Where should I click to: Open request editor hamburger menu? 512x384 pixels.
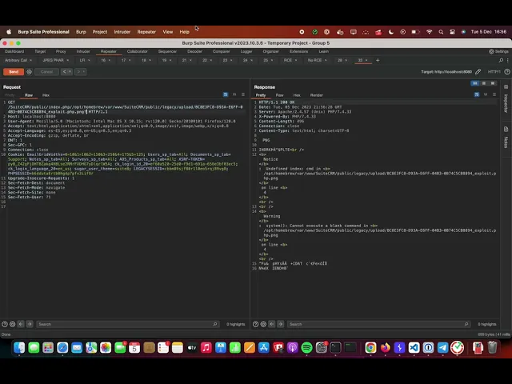pyautogui.click(x=243, y=94)
